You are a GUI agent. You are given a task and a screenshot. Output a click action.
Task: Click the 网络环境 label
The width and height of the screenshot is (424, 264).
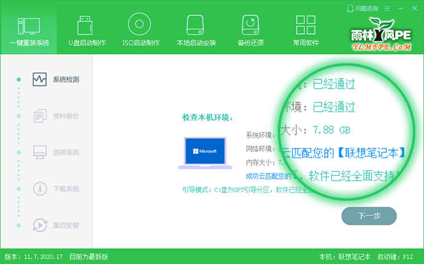[260, 149]
